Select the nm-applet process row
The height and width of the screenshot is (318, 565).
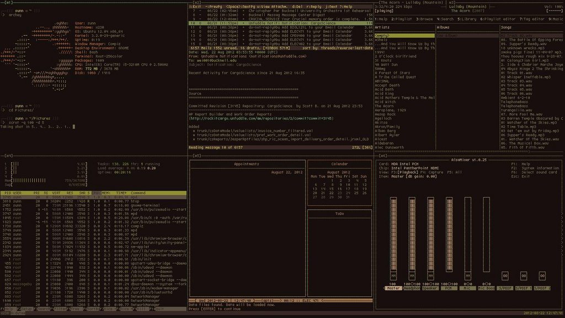[x=93, y=247]
